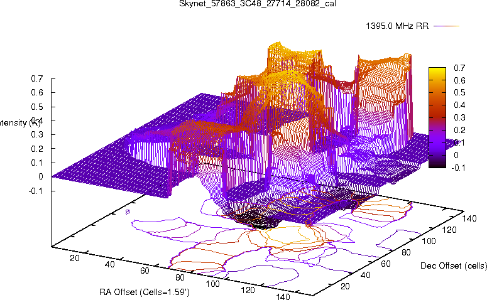Click the 20 tick on the Dec Offset axis

pyautogui.click(x=345, y=286)
